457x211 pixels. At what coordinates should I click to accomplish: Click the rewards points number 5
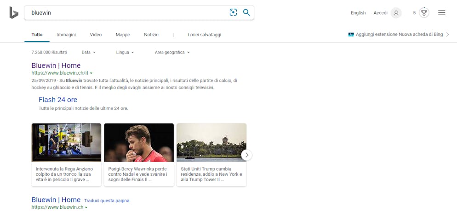click(414, 13)
